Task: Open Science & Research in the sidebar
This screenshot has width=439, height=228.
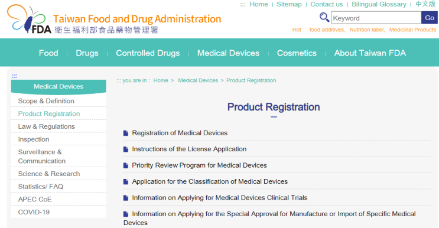Action: [49, 174]
